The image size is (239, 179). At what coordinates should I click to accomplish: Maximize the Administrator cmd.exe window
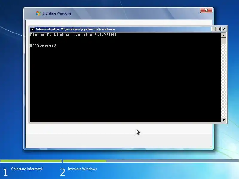coord(218,29)
